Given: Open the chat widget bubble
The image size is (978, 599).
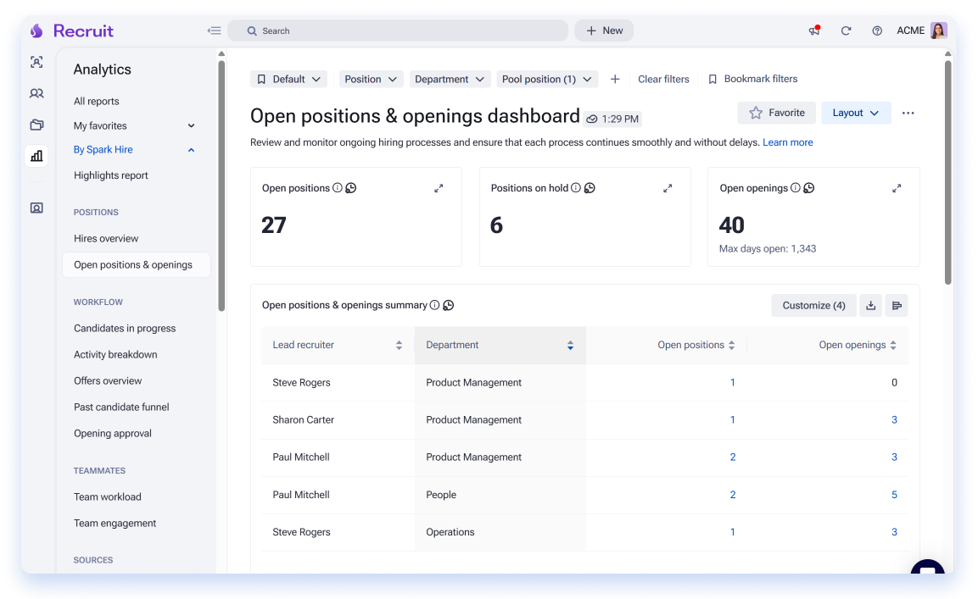Looking at the screenshot, I should tap(927, 567).
